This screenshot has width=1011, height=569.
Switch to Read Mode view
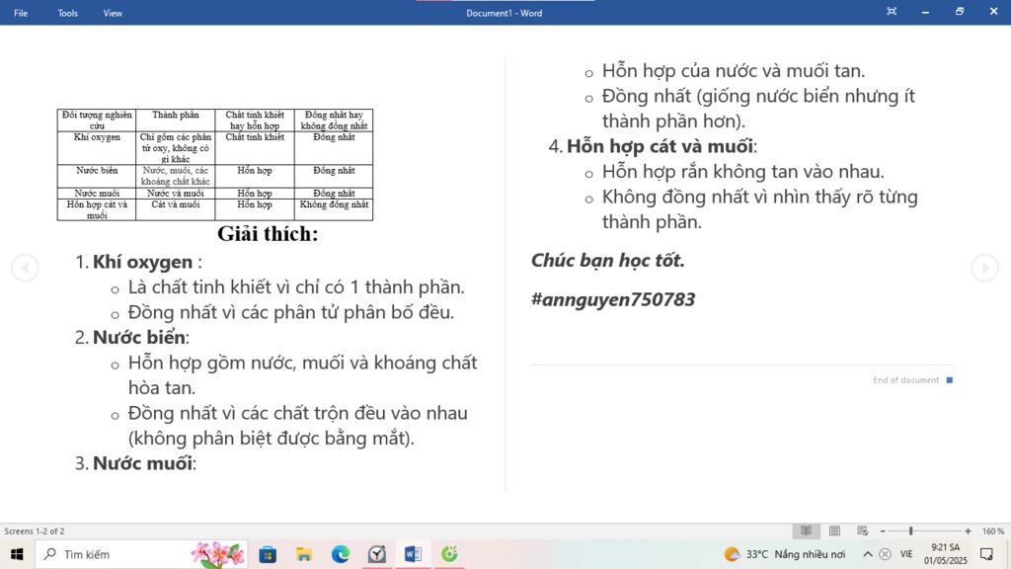[807, 530]
